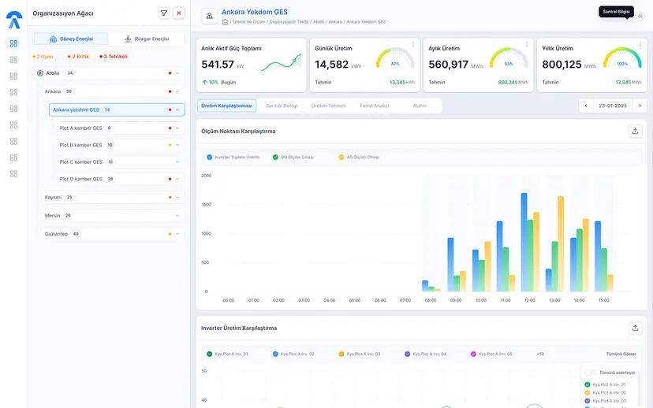The width and height of the screenshot is (653, 408).
Task: Expand Plot A kamber GES chevron
Action: [x=177, y=128]
